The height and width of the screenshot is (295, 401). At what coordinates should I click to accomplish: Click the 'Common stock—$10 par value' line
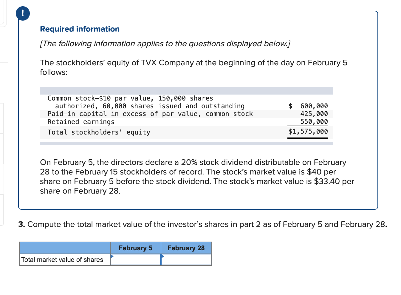click(130, 98)
